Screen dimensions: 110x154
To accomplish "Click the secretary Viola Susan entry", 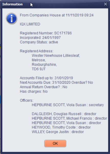I will coord(68,105).
